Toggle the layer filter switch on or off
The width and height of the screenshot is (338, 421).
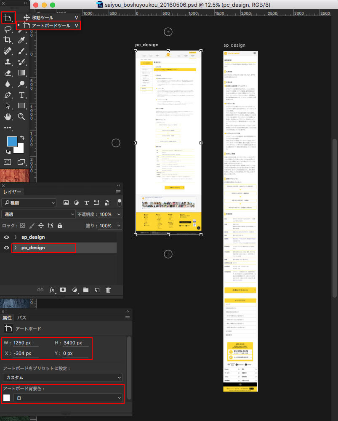pyautogui.click(x=120, y=203)
